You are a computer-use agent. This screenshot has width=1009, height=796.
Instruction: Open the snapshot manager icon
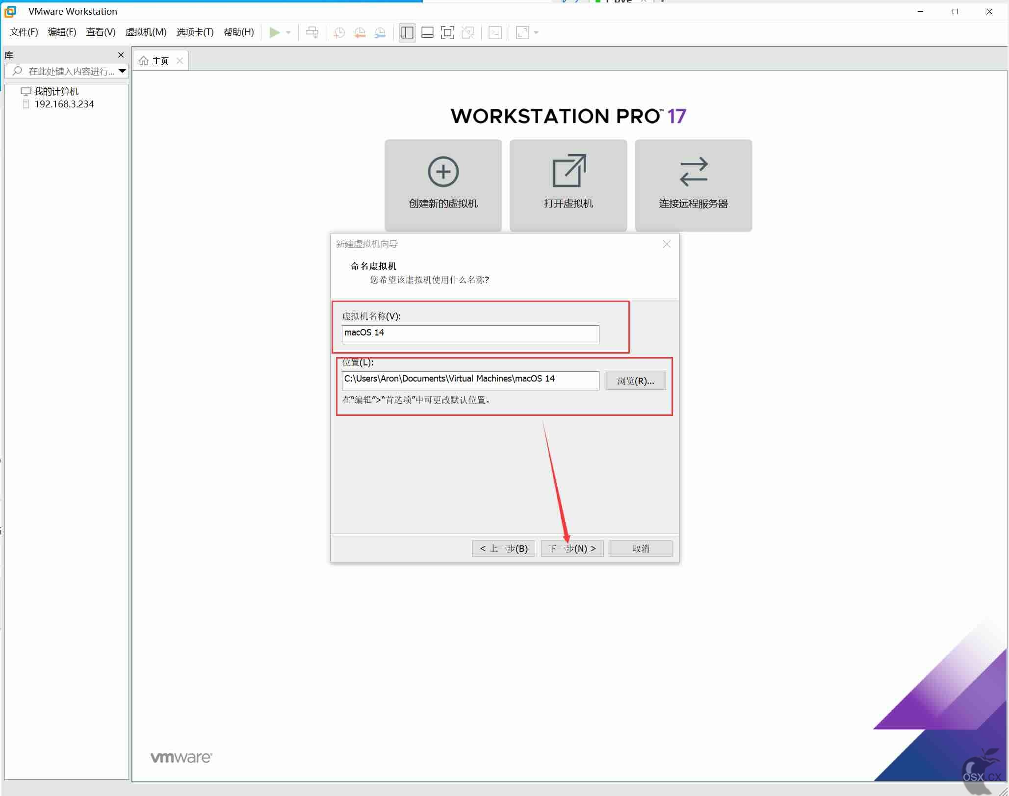[380, 32]
